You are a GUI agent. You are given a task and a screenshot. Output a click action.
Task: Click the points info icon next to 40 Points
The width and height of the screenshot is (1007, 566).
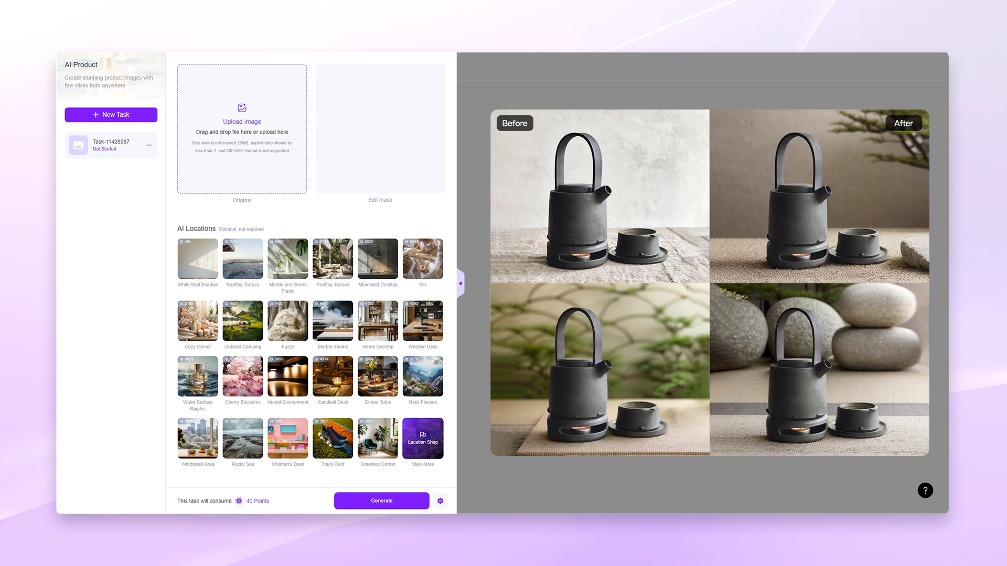click(x=239, y=500)
